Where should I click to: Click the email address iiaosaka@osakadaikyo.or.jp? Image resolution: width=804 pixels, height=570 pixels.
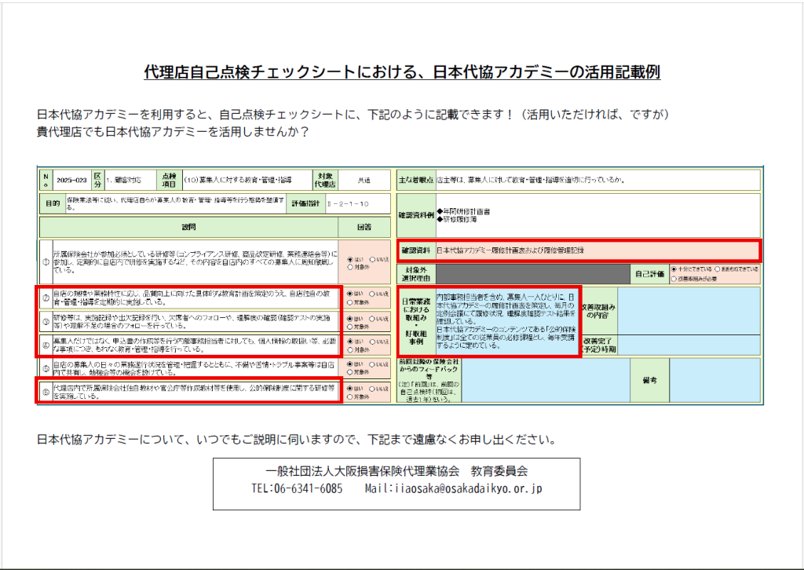pos(468,488)
